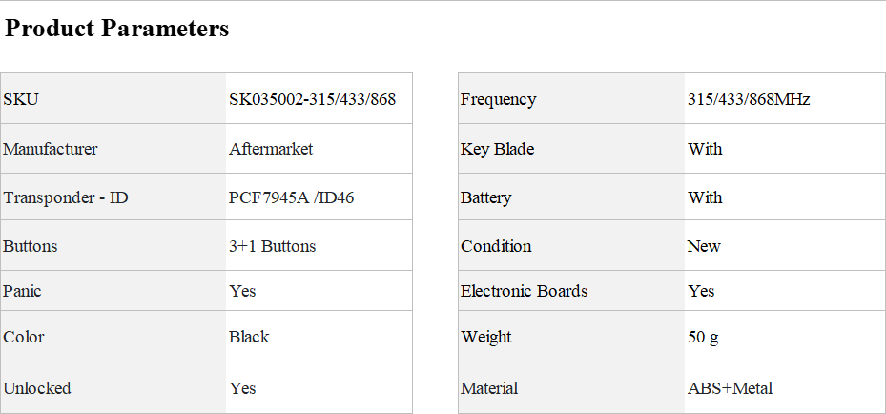Click the 50 g weight value
Image resolution: width=886 pixels, height=414 pixels.
coord(704,337)
